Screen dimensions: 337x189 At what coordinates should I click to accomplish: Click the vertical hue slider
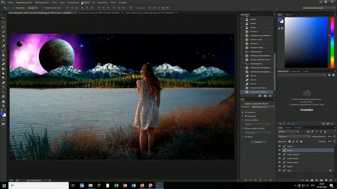click(x=332, y=43)
